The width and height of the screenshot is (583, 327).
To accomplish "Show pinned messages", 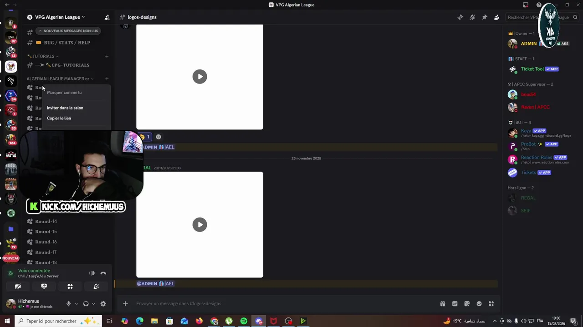I will pyautogui.click(x=485, y=17).
